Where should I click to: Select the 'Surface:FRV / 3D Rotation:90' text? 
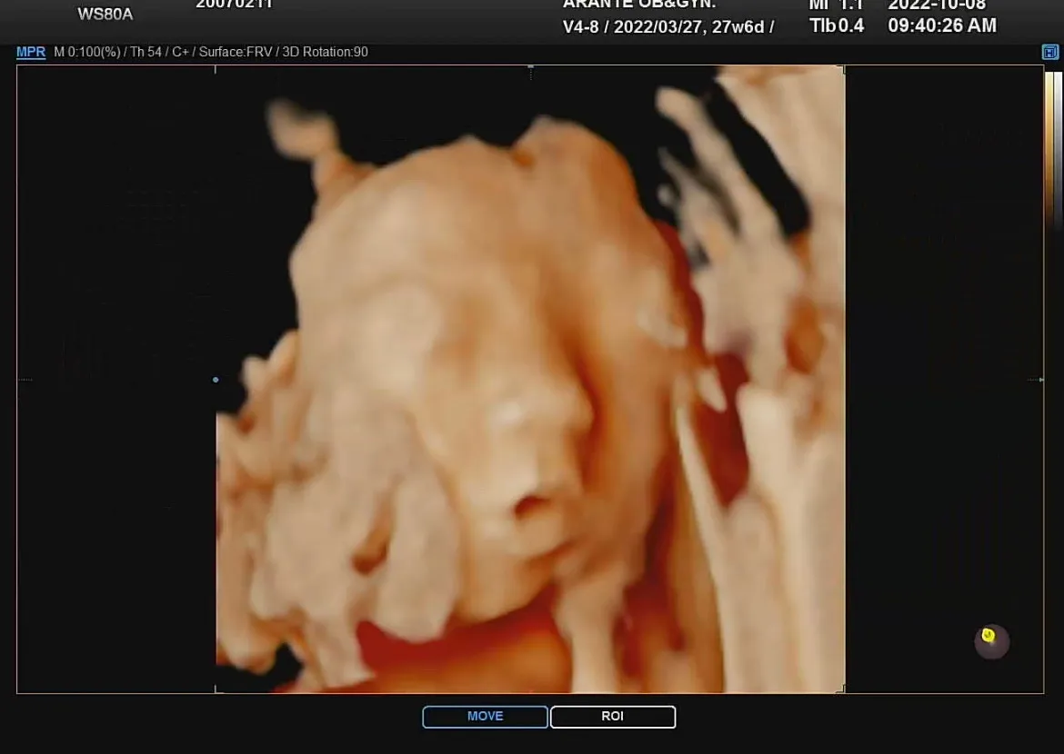(283, 52)
